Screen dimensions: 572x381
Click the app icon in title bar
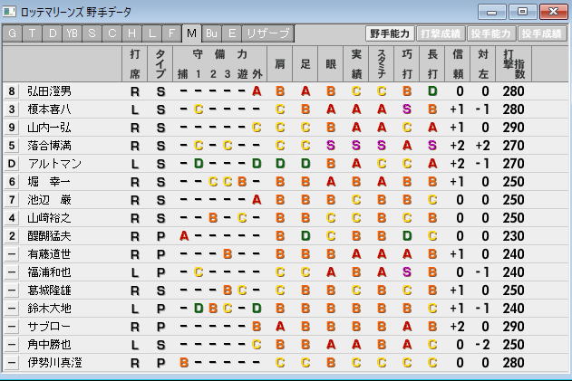11,11
